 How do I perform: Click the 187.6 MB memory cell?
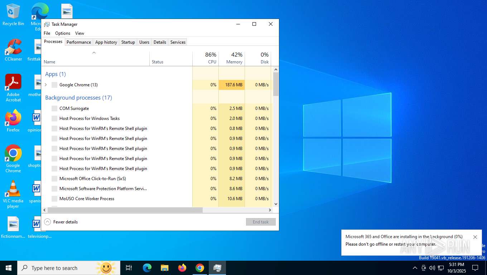point(232,85)
